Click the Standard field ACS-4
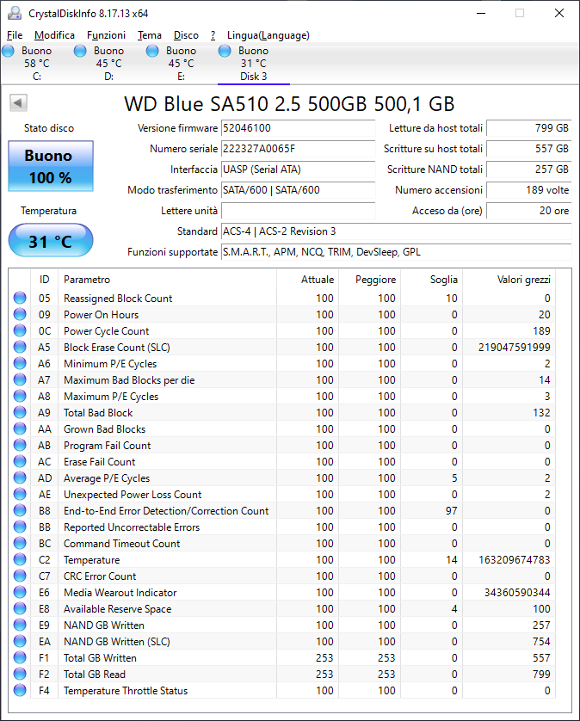This screenshot has height=721, width=580. pyautogui.click(x=396, y=231)
